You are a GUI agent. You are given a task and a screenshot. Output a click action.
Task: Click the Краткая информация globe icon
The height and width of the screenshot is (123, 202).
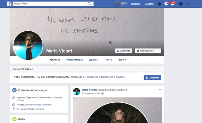[14, 90]
